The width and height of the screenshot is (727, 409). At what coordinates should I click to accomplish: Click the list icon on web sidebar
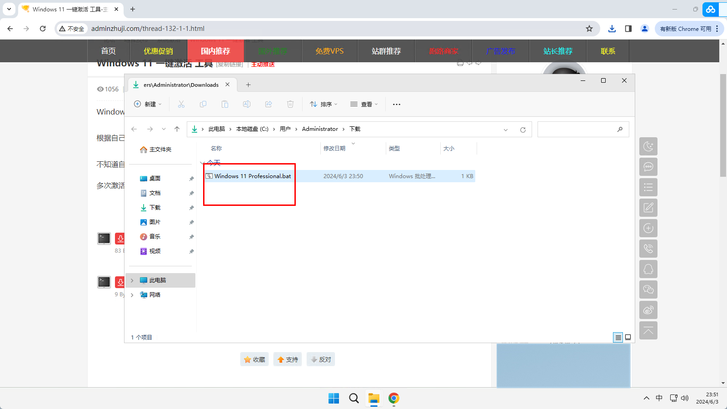648,187
